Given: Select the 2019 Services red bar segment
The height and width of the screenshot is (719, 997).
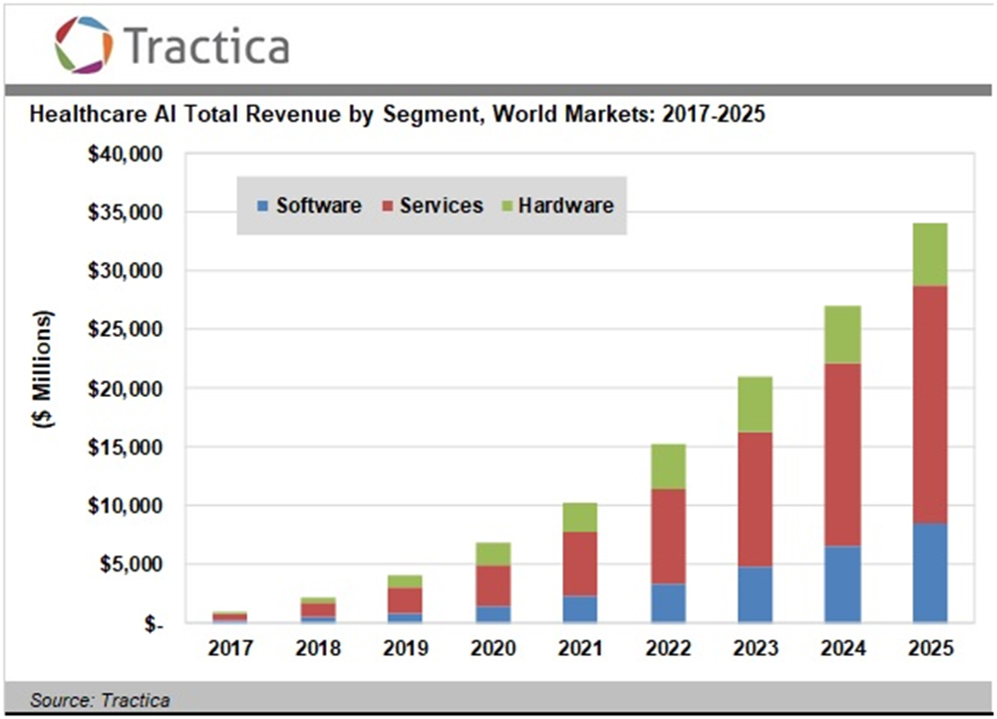Looking at the screenshot, I should pyautogui.click(x=406, y=600).
